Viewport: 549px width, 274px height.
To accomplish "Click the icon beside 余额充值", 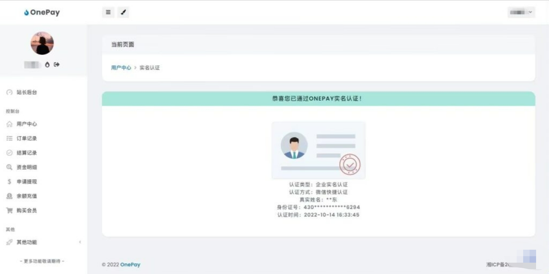I will (9, 196).
